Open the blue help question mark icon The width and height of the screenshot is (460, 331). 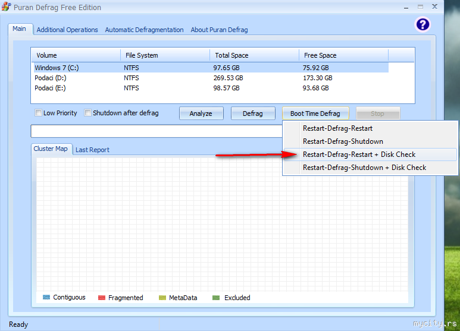423,24
